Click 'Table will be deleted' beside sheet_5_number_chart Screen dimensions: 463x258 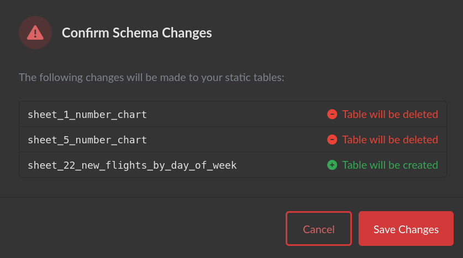tap(390, 140)
